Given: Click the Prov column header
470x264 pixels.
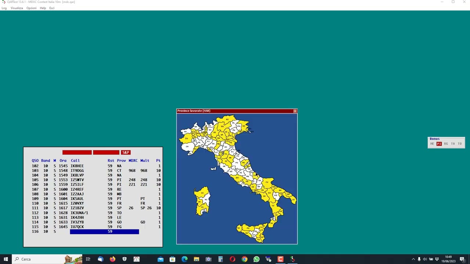Looking at the screenshot, I should click(121, 161).
